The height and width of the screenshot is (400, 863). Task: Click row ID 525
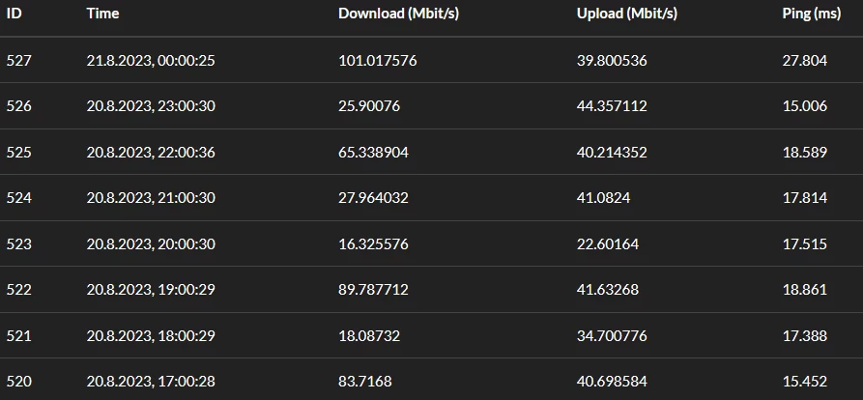pyautogui.click(x=18, y=153)
